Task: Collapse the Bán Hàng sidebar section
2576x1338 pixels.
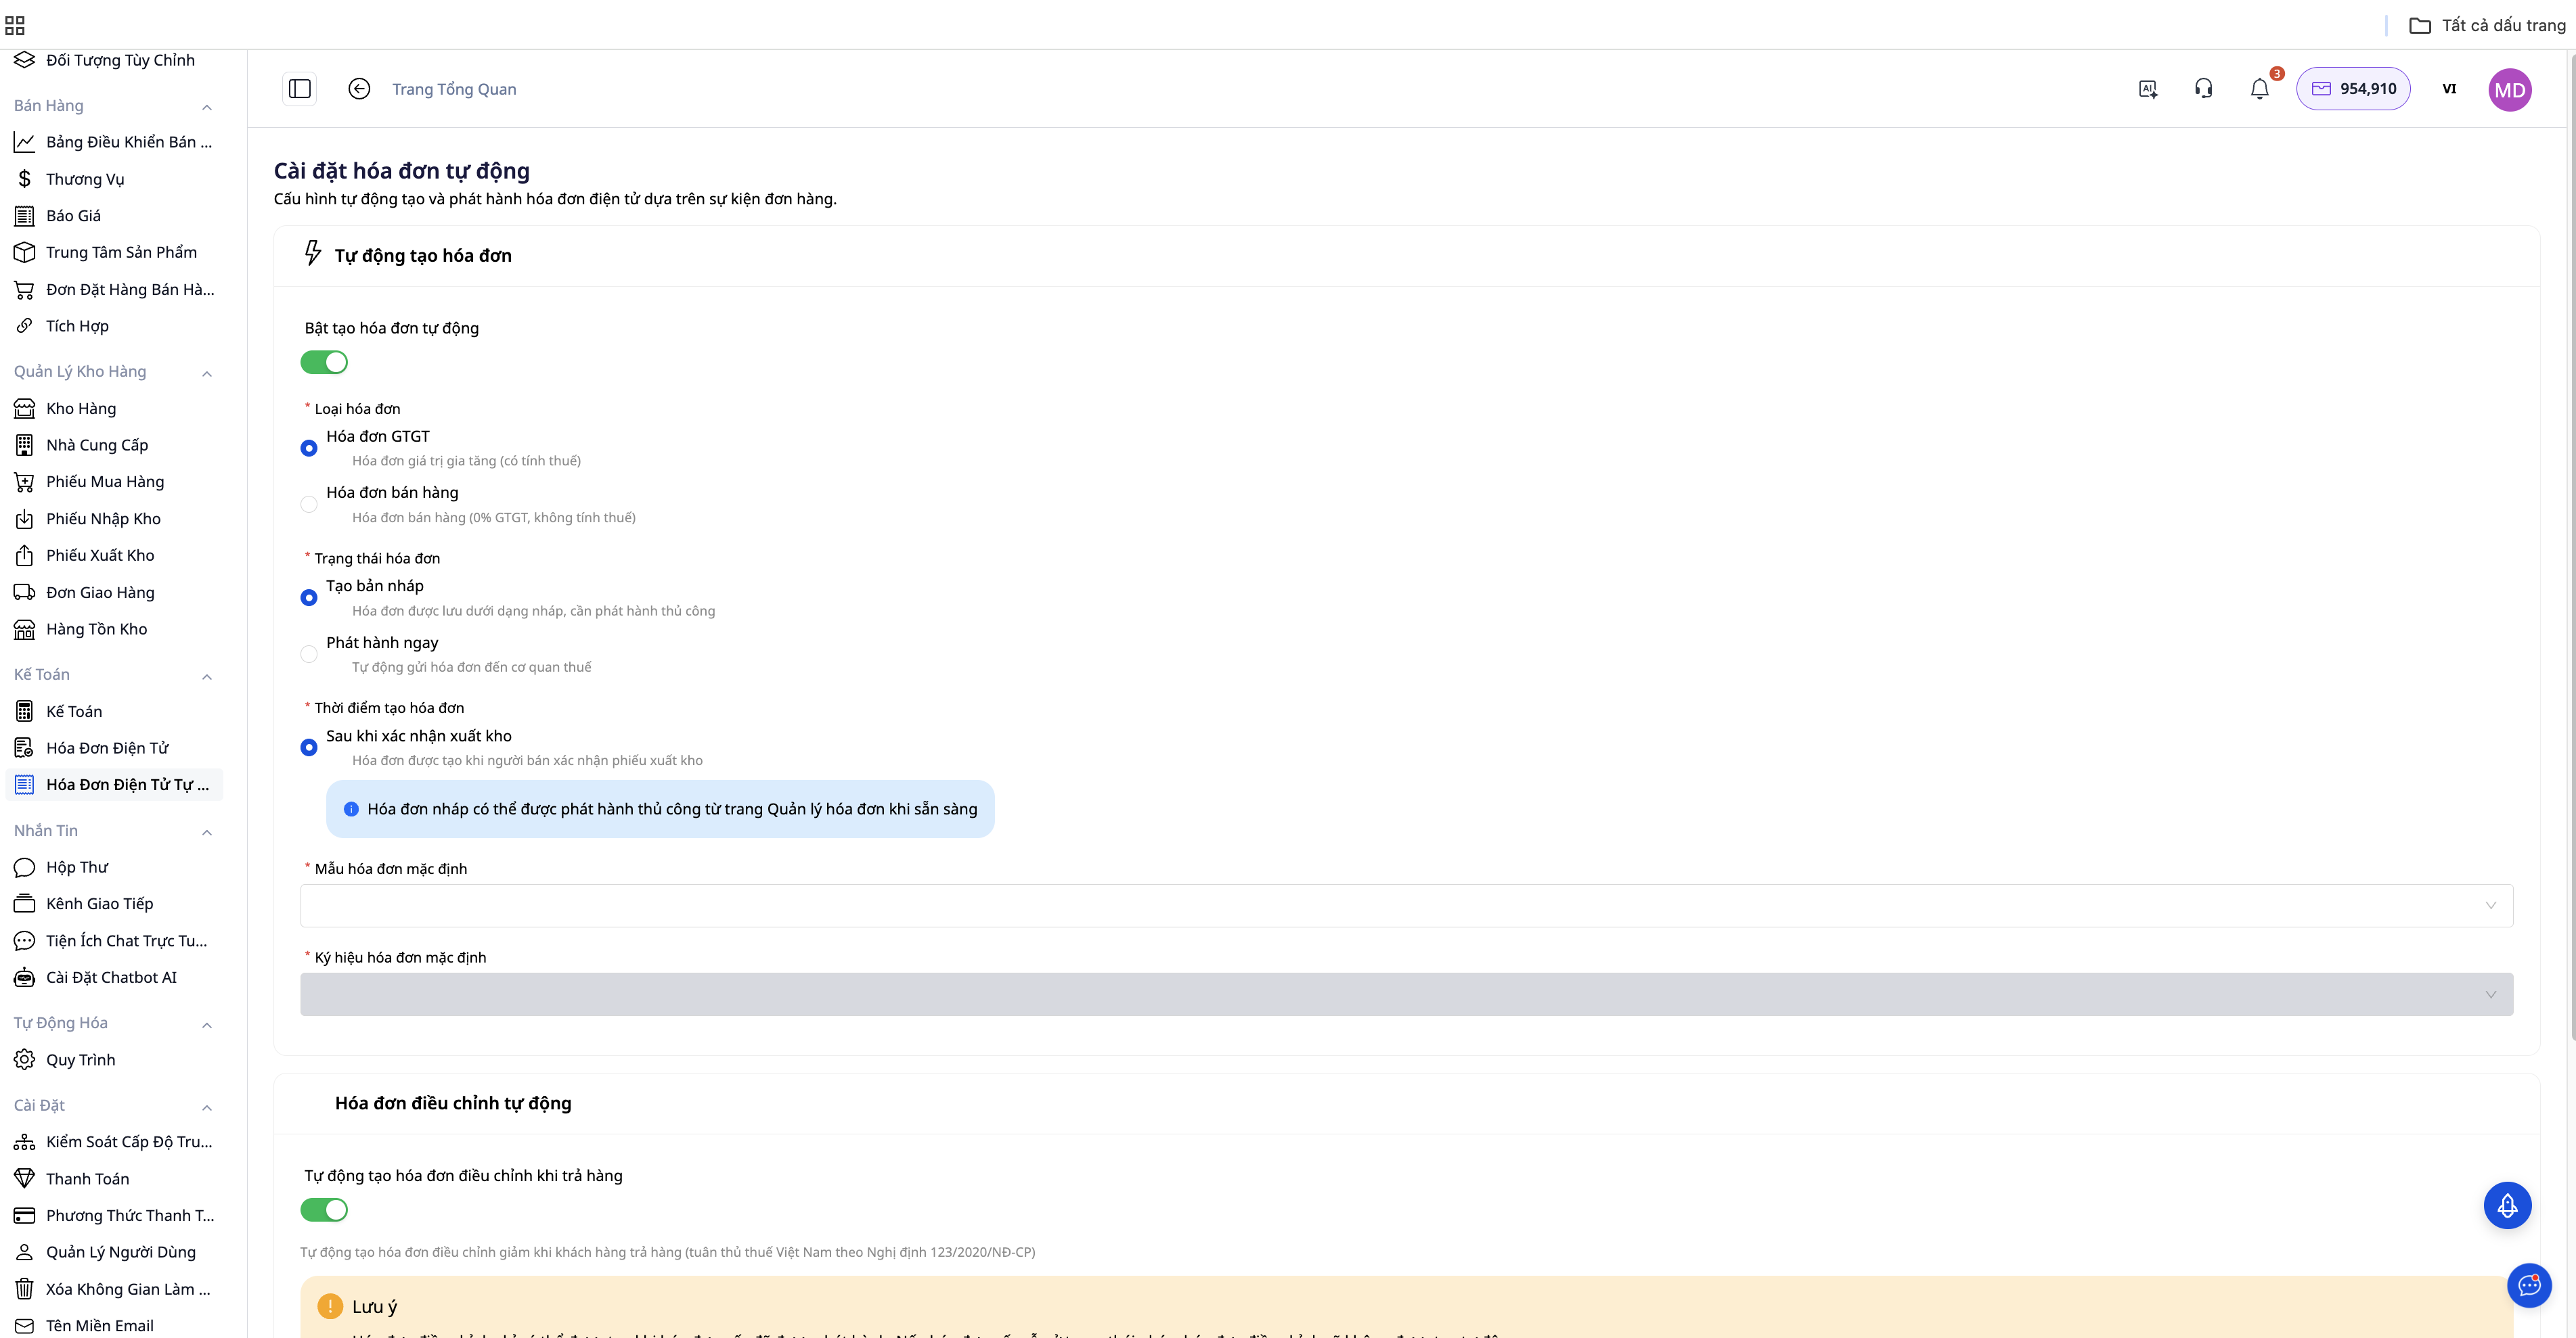Action: [x=207, y=106]
